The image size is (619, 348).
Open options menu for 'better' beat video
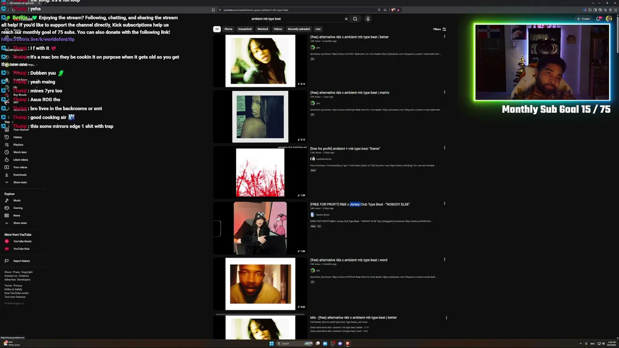coord(444,36)
